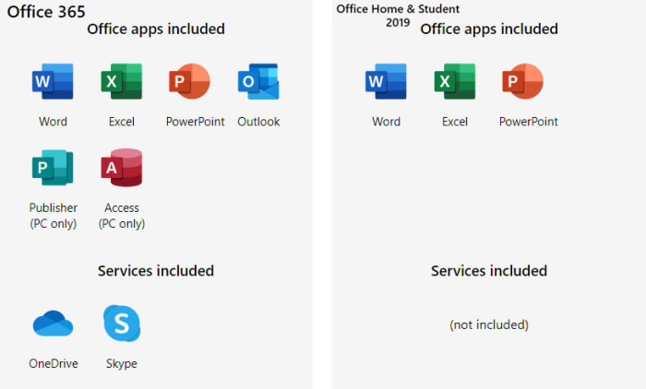This screenshot has width=646, height=389.
Task: Open the OneDrive cloud icon
Action: click(53, 324)
